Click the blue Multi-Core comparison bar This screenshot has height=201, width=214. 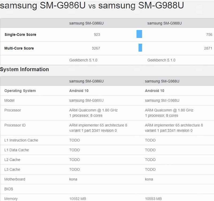140,48
